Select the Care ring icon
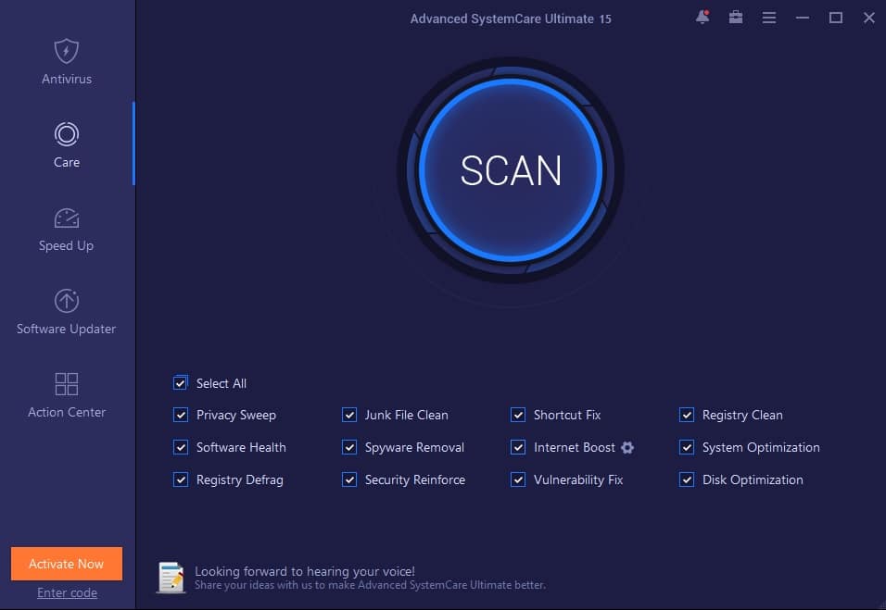Image resolution: width=886 pixels, height=610 pixels. click(x=67, y=134)
